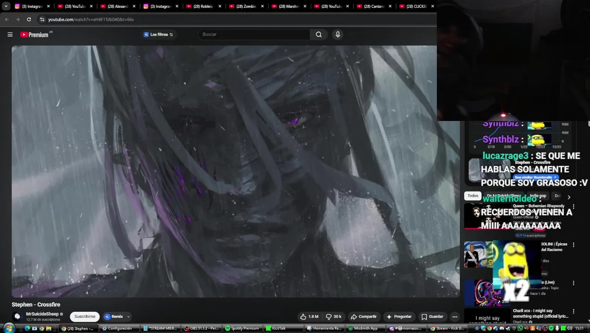Open options menu for the (Live) suggestion
The image size is (590, 333).
[x=573, y=283]
